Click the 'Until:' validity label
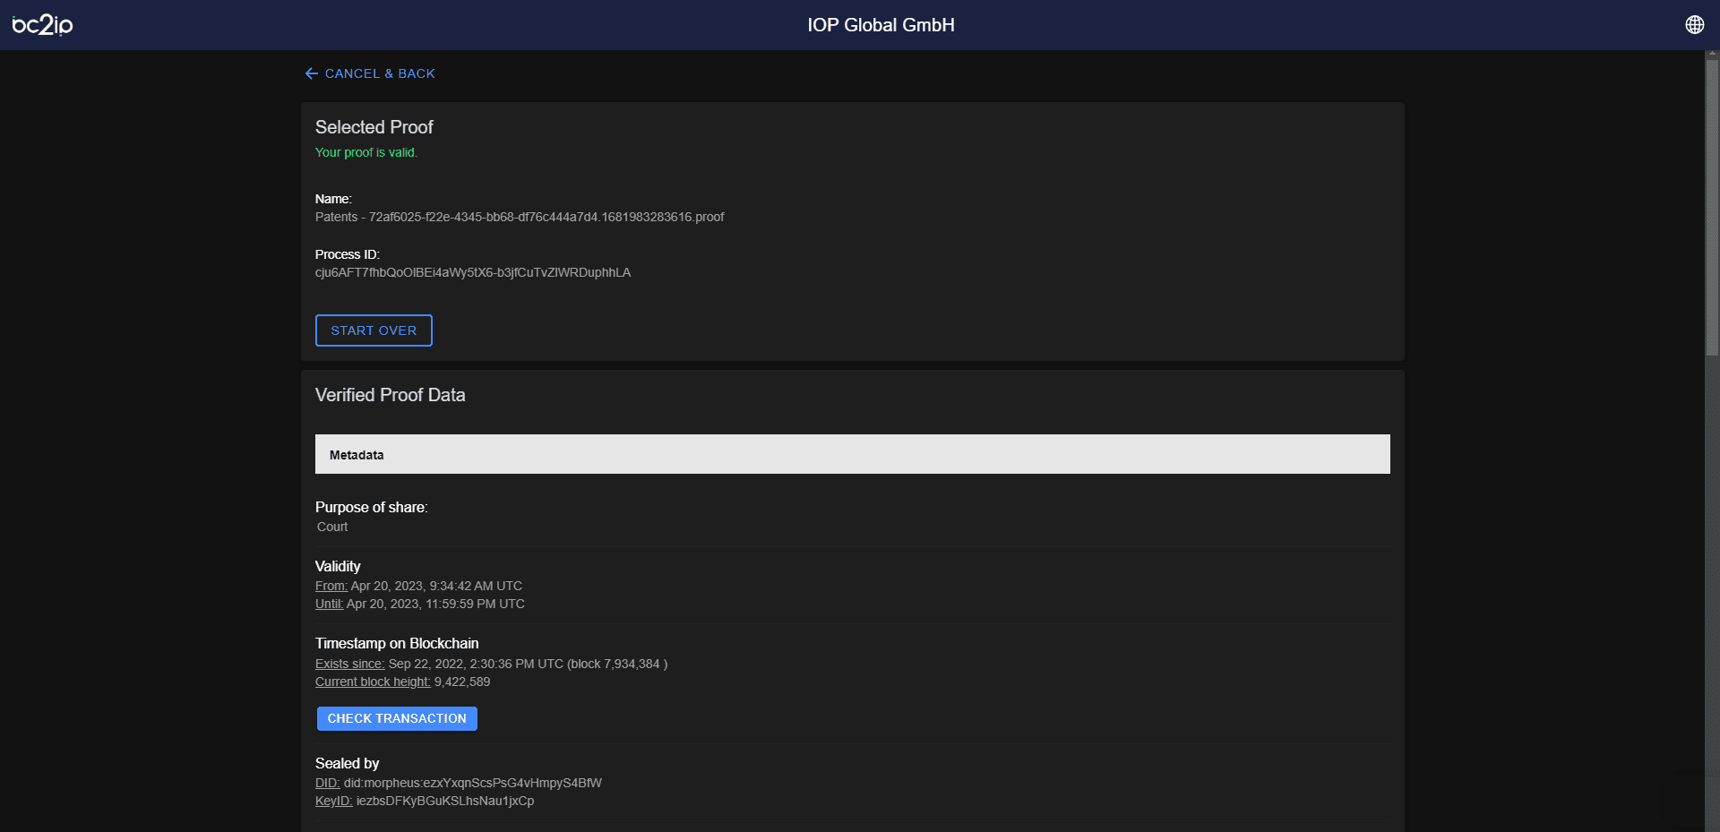 pos(329,604)
